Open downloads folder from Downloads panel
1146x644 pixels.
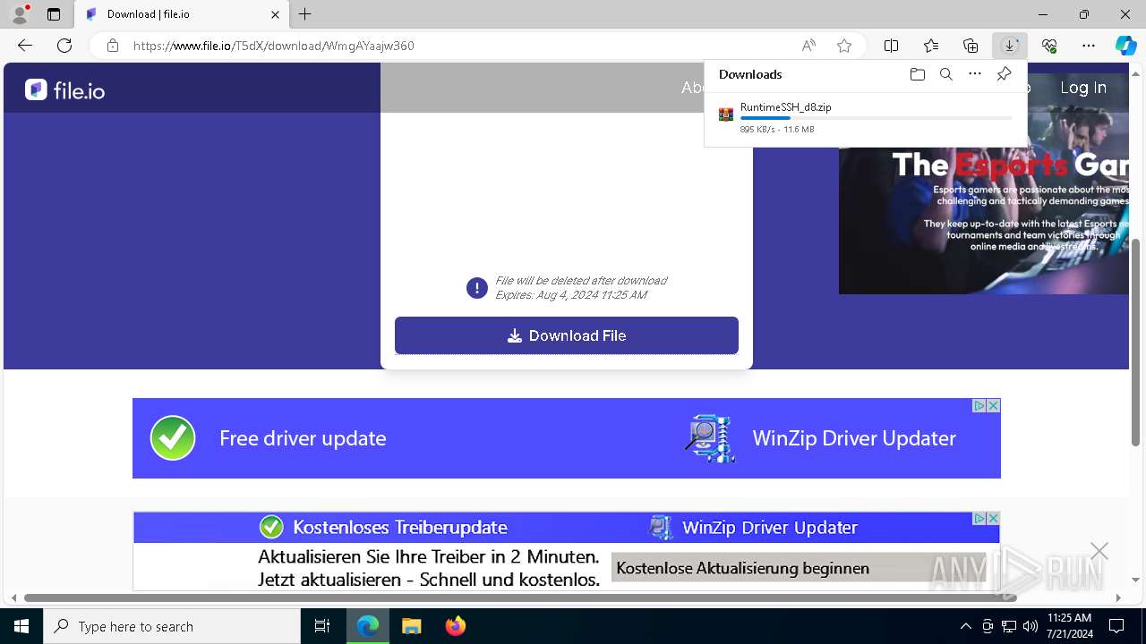click(917, 74)
